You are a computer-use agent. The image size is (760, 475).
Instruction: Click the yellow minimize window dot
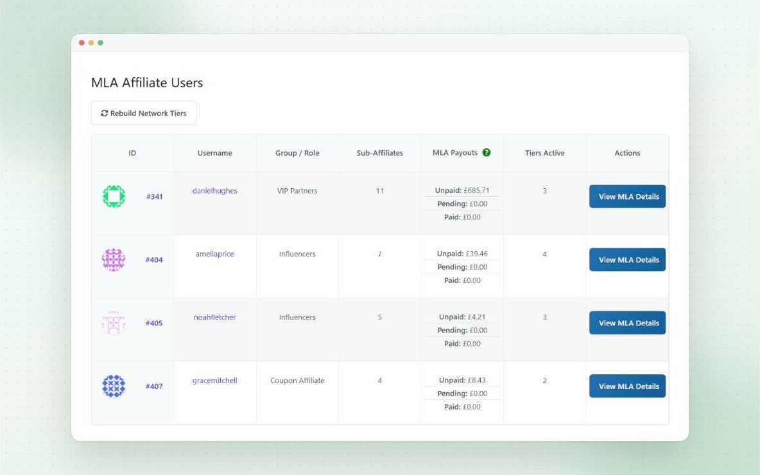tap(91, 42)
